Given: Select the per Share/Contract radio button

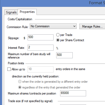Looking at the screenshot, I should (58, 40).
